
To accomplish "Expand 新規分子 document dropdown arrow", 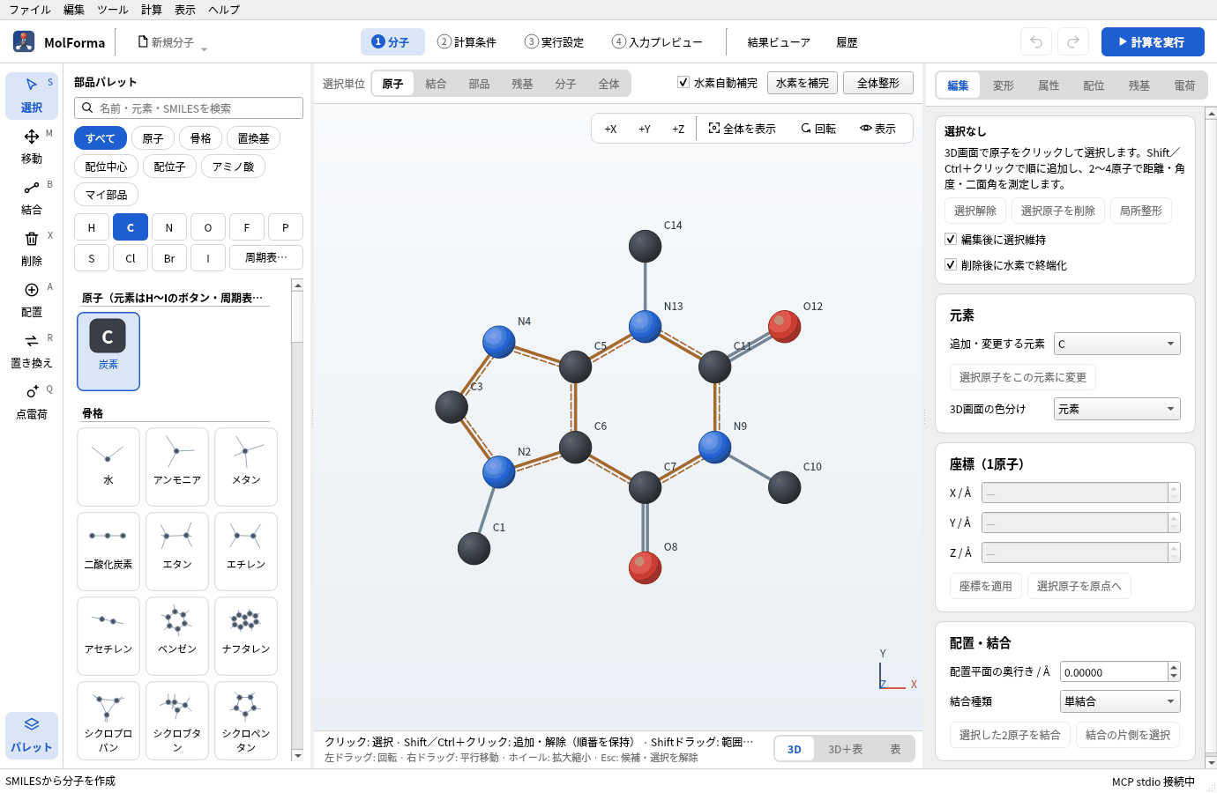I will pyautogui.click(x=205, y=48).
